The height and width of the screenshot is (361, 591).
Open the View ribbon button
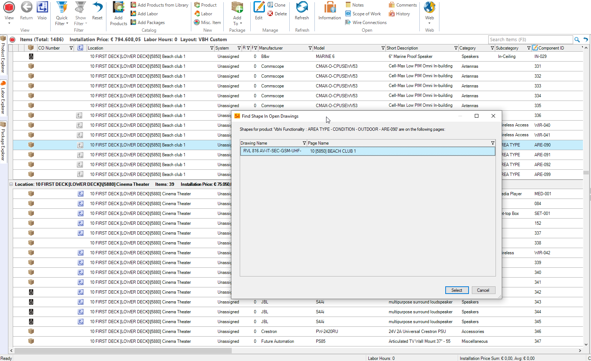click(9, 13)
